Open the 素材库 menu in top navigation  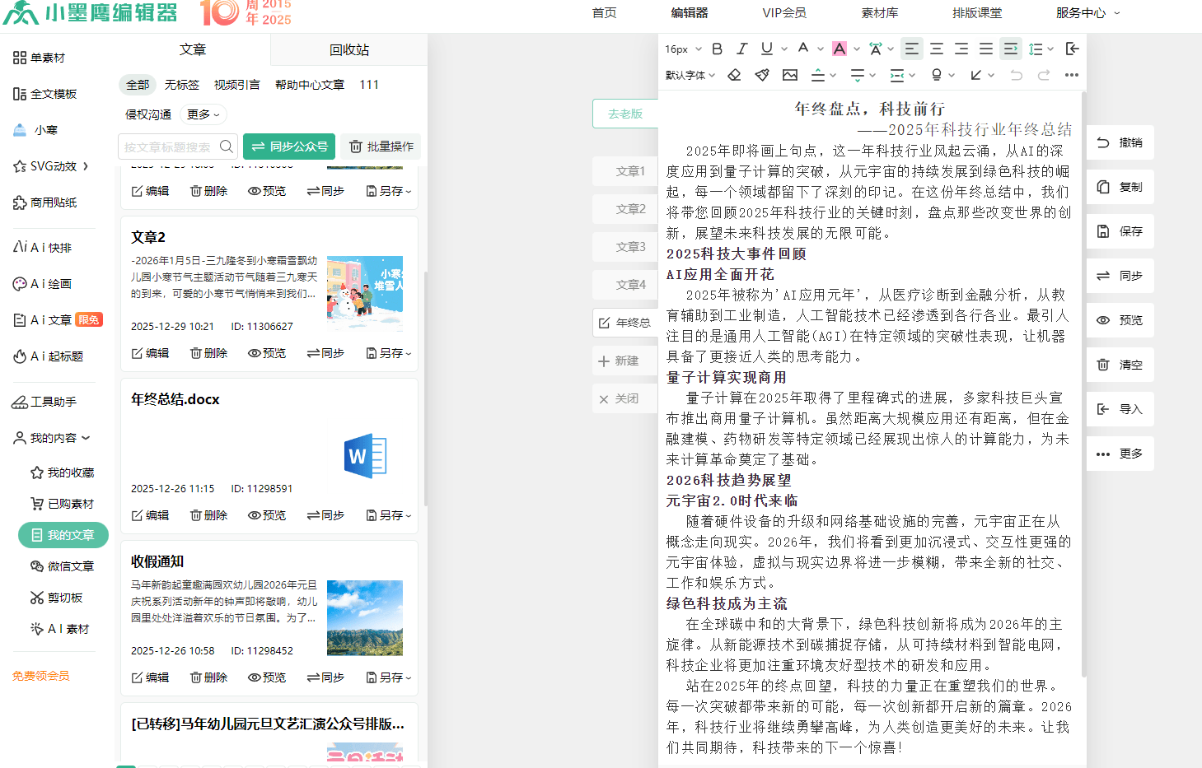(x=879, y=13)
